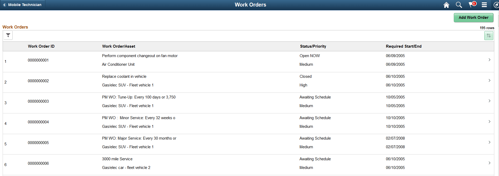
Task: Expand the row chevron for work order 0000000002
Action: (x=489, y=80)
